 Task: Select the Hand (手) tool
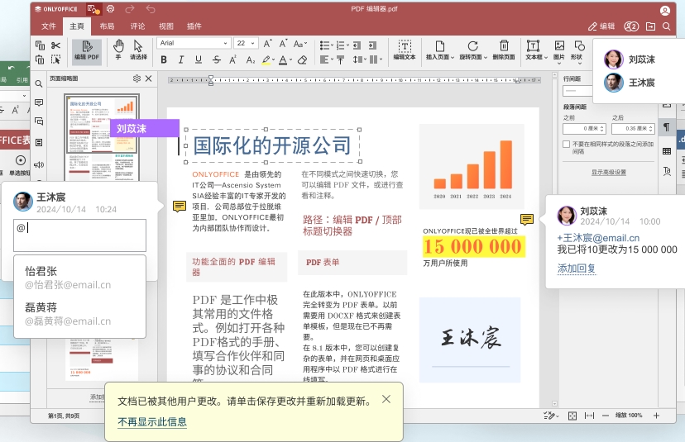pyautogui.click(x=118, y=50)
